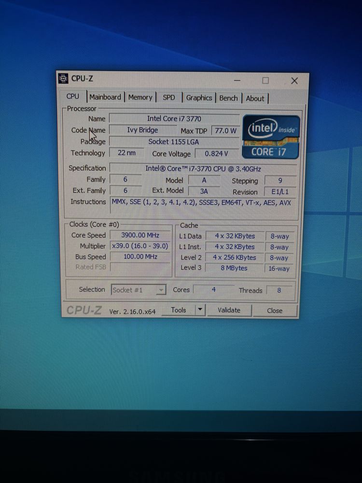Viewport: 362px width, 483px height.
Task: Click the Specification field with i7-3770 CPU
Action: [x=203, y=169]
